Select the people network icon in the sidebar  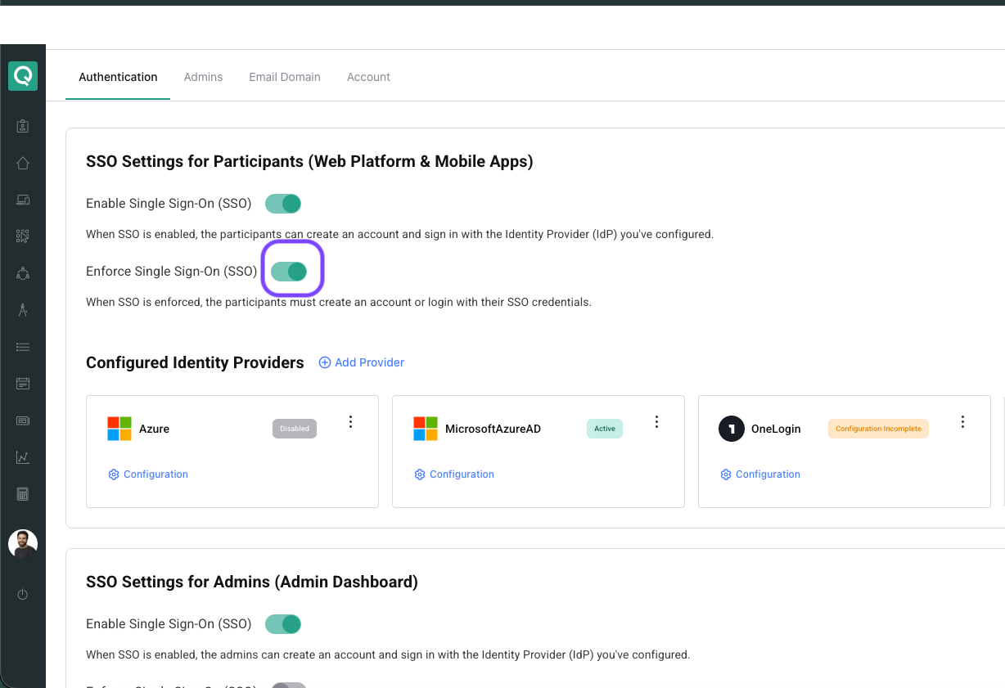click(x=23, y=273)
